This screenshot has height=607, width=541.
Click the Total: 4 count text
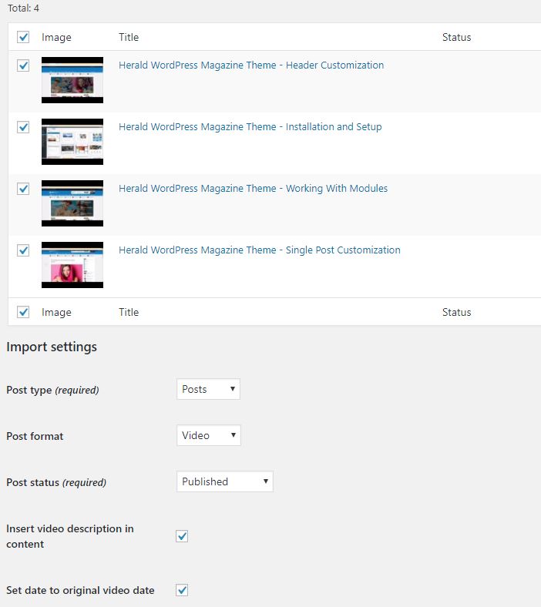click(x=23, y=8)
